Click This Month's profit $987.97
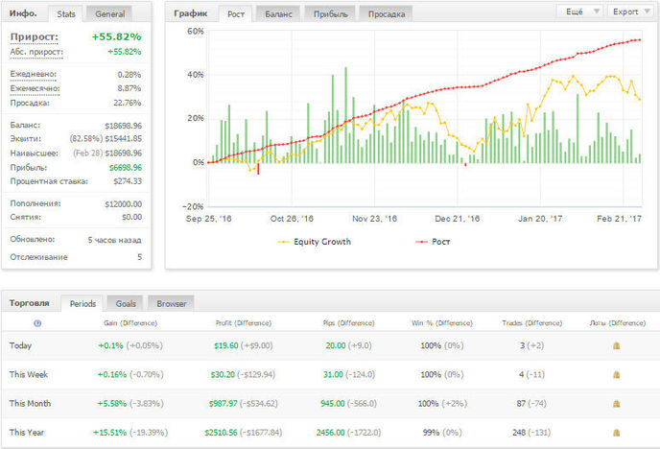This screenshot has height=449, width=660. (x=224, y=403)
